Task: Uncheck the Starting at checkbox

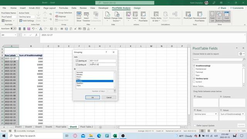Action: [x=77, y=61]
